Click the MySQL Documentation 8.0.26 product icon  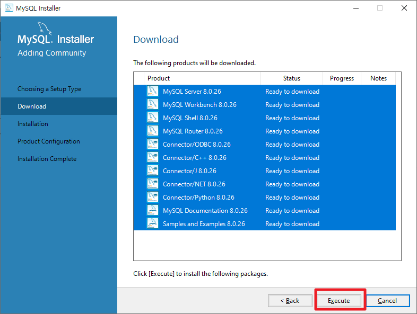[x=153, y=211]
